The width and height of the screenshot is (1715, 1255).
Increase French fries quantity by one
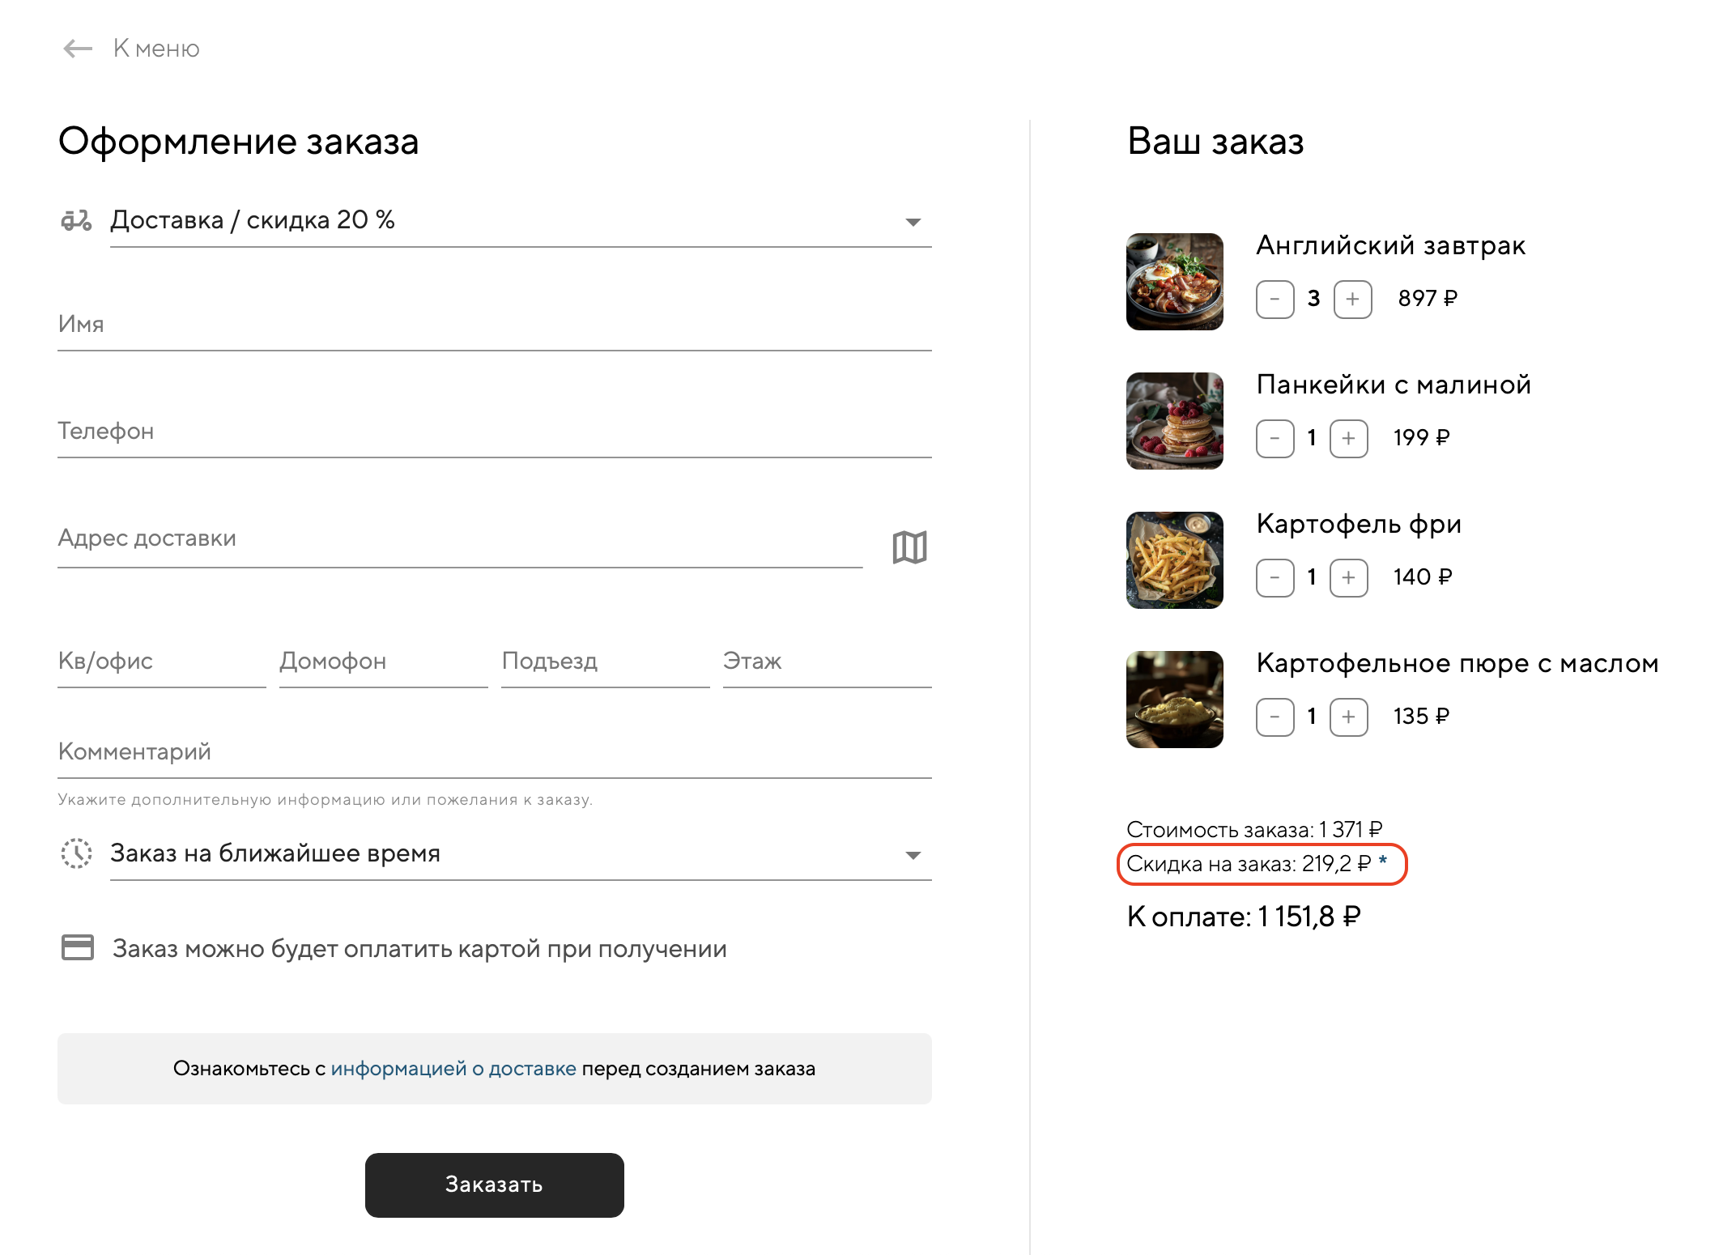(1348, 578)
